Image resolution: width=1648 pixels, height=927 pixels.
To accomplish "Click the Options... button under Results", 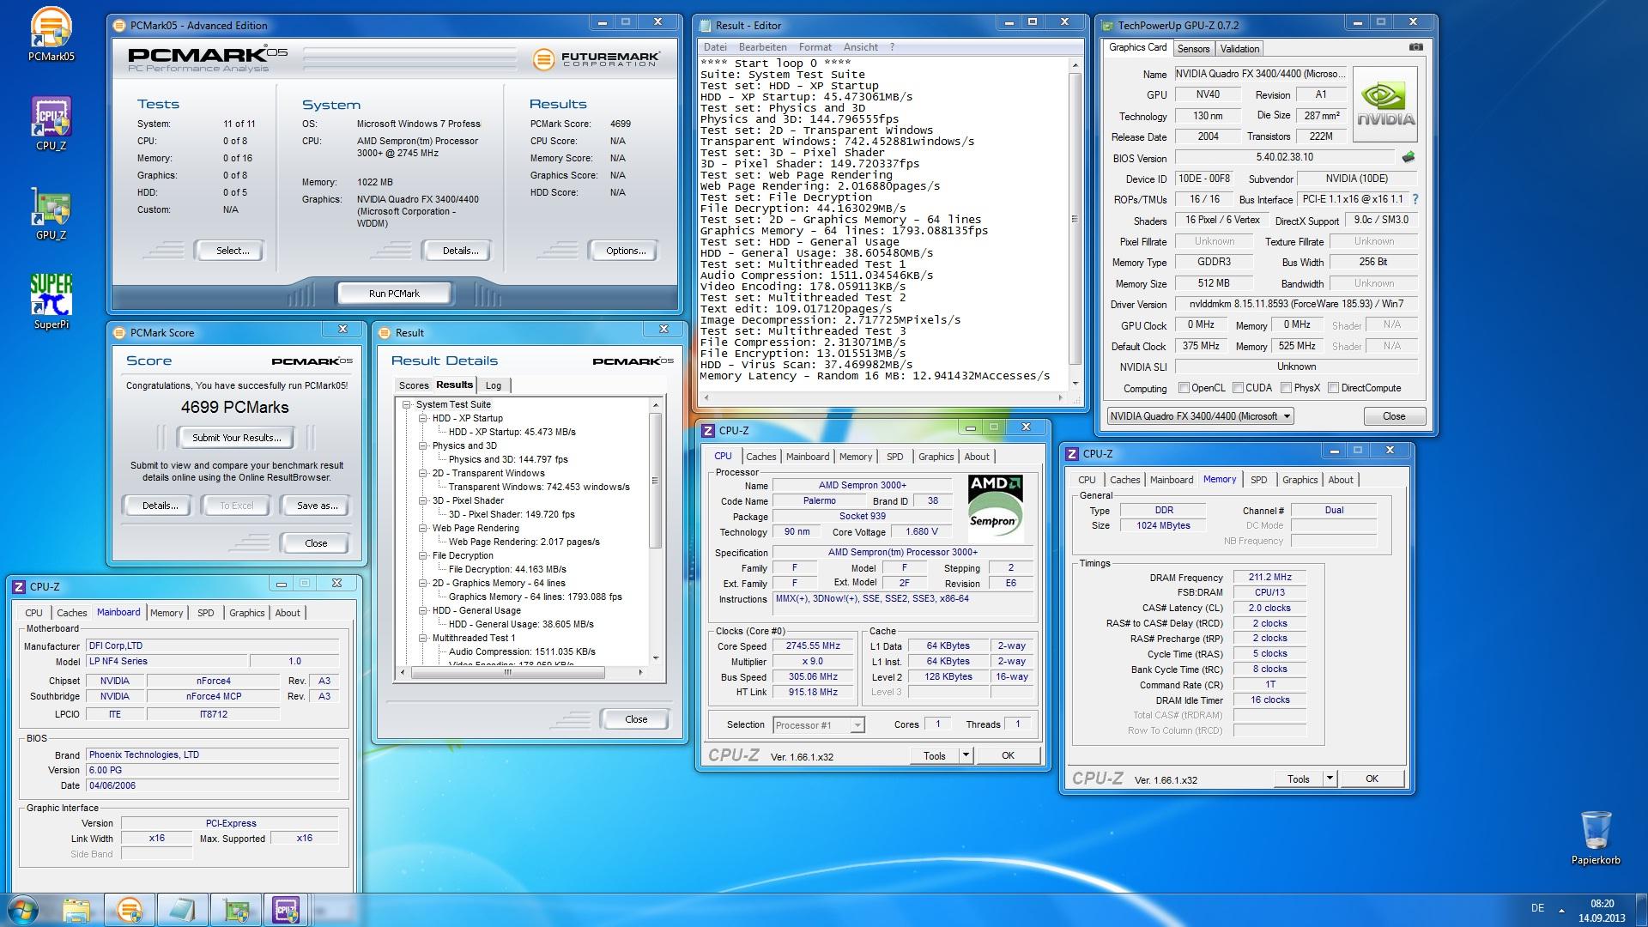I will (625, 251).
